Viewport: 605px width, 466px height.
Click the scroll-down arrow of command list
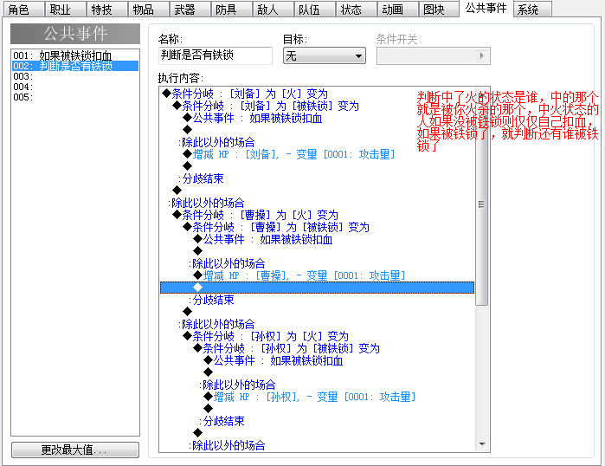(x=482, y=444)
